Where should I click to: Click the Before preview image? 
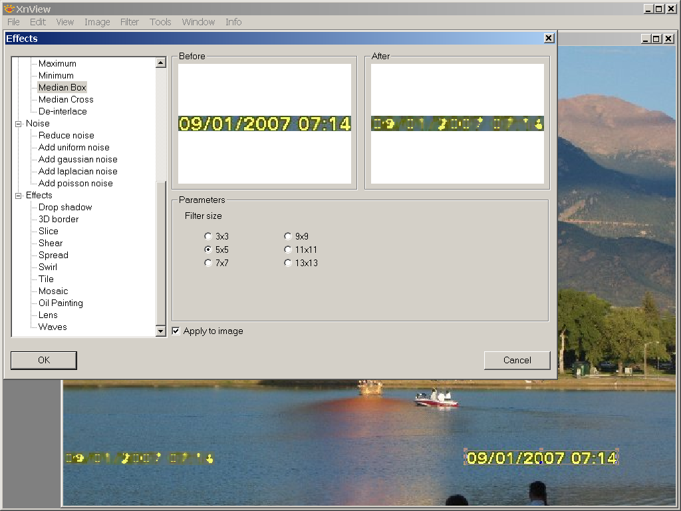[x=265, y=124]
